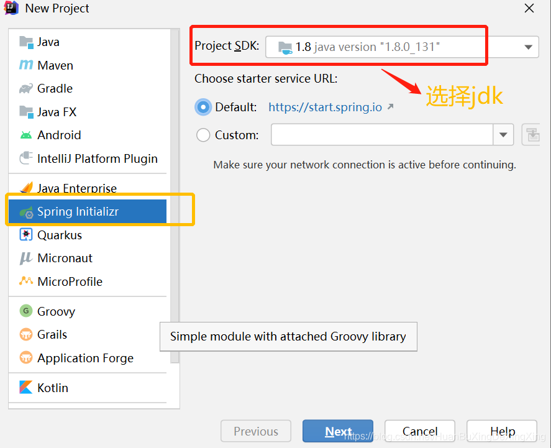Select Java in project type list
The height and width of the screenshot is (448, 551).
[88, 42]
